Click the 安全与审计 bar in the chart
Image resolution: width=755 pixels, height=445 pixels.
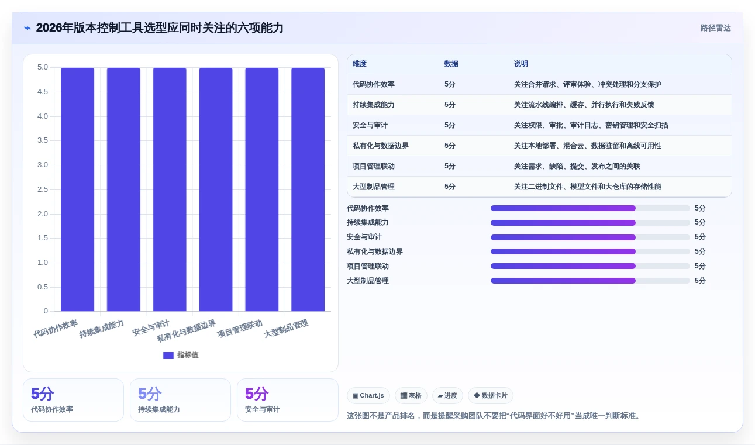[170, 189]
